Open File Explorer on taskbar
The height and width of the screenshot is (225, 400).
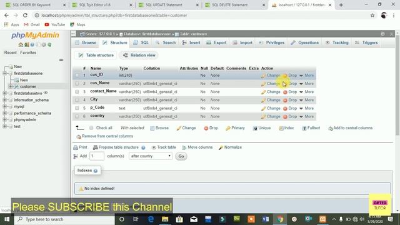[x=165, y=219]
